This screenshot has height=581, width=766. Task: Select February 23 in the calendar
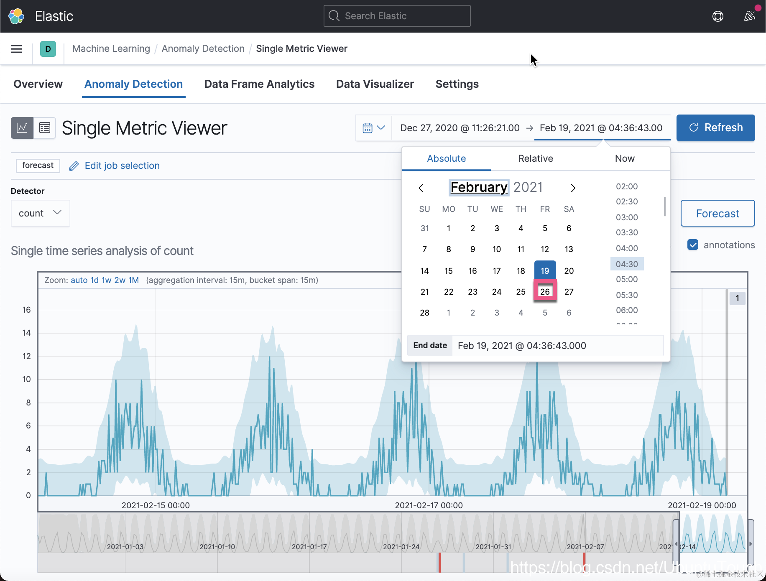[472, 292]
